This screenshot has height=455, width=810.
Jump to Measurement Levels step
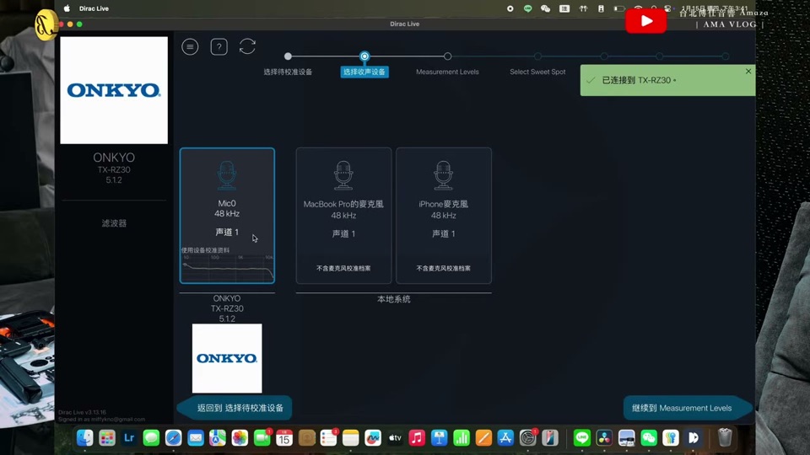pos(447,72)
